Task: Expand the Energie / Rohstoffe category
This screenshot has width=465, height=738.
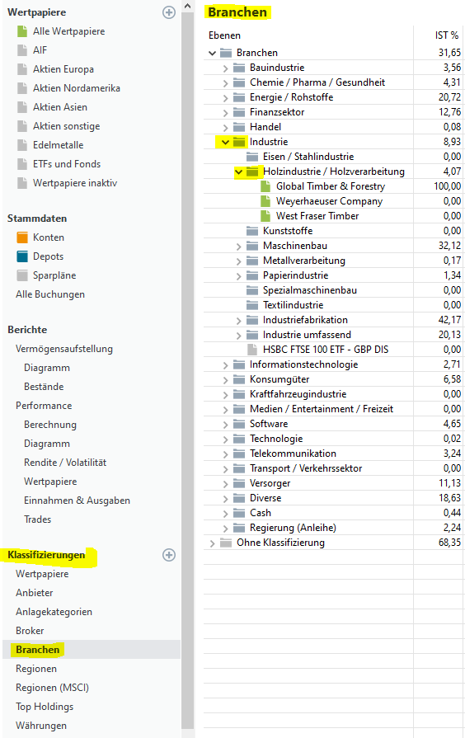Action: pos(225,98)
